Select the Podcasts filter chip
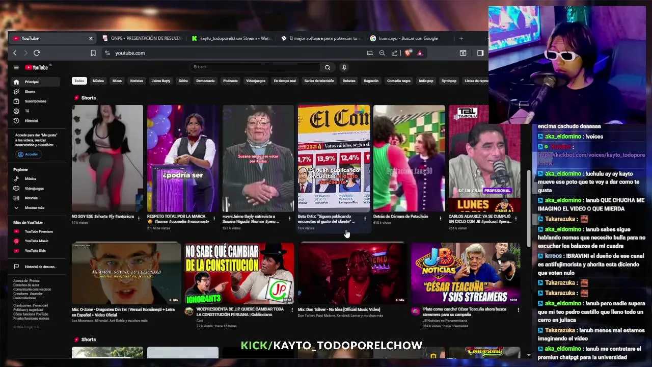Screen dimensions: 652x367 coord(230,81)
